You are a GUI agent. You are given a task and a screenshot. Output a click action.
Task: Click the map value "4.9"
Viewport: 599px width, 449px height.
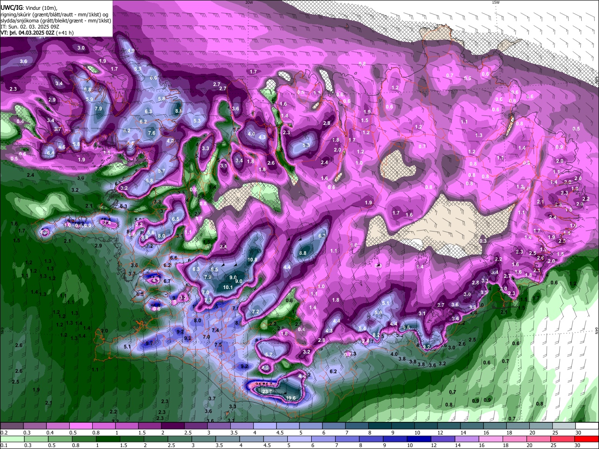click(x=131, y=51)
